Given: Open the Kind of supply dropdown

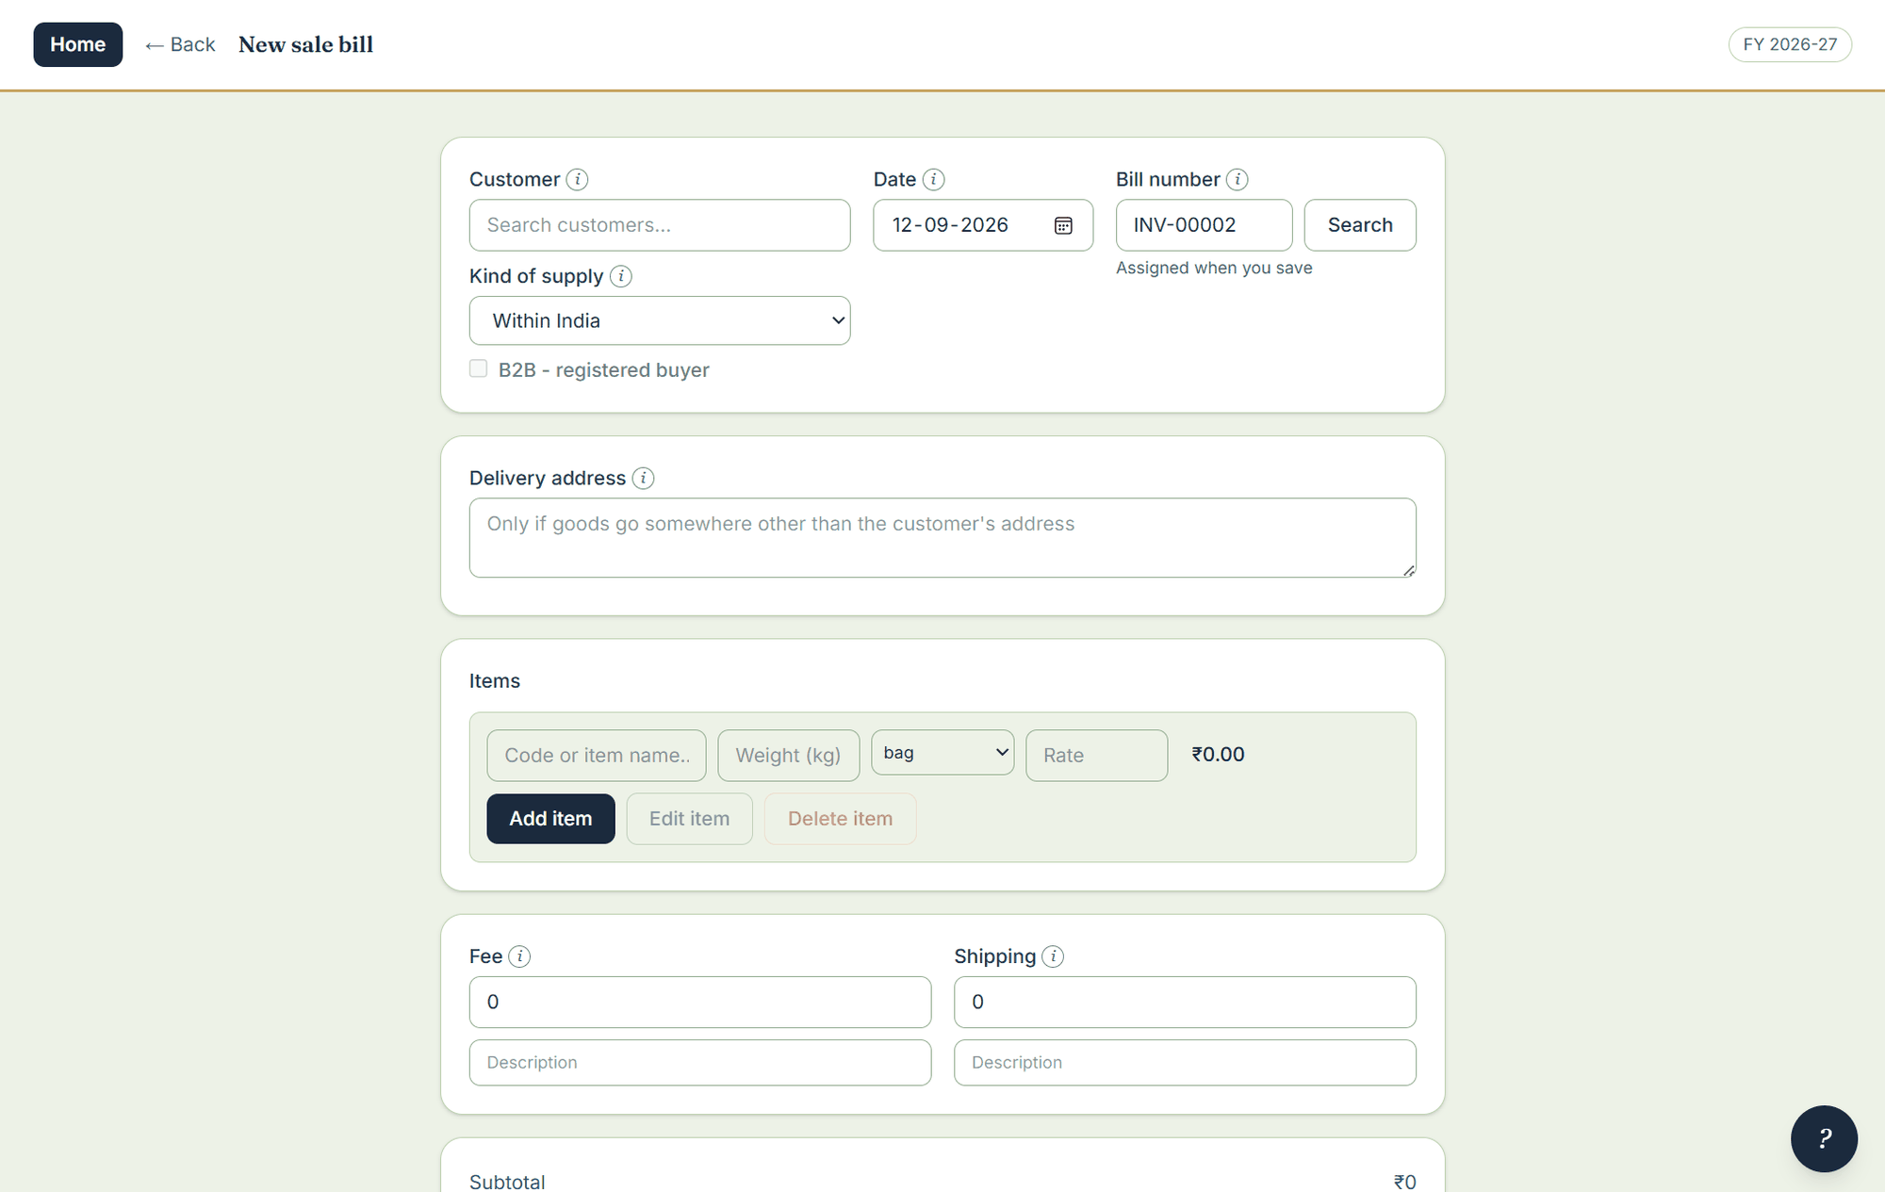Looking at the screenshot, I should [660, 320].
